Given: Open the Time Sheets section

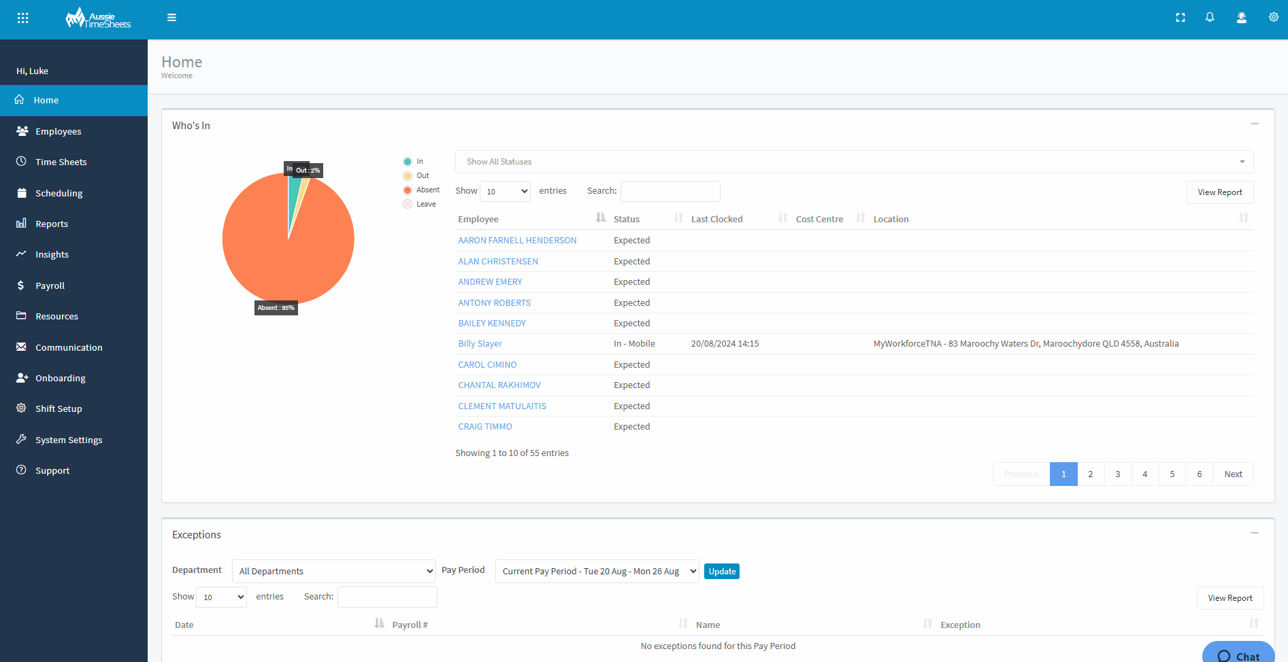Looking at the screenshot, I should point(61,162).
